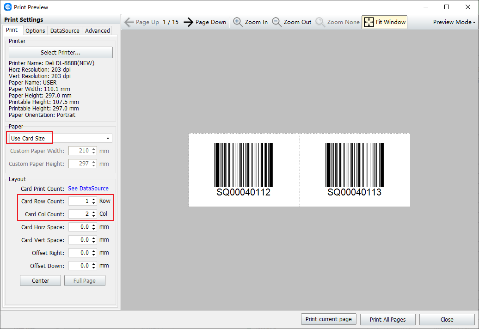Screen dimensions: 479x329
Task: Switch to the Advanced tab
Action: (x=98, y=30)
